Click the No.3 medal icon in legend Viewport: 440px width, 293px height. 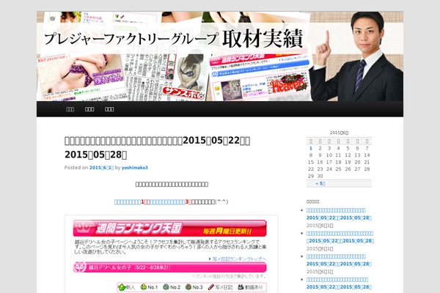coord(188,287)
